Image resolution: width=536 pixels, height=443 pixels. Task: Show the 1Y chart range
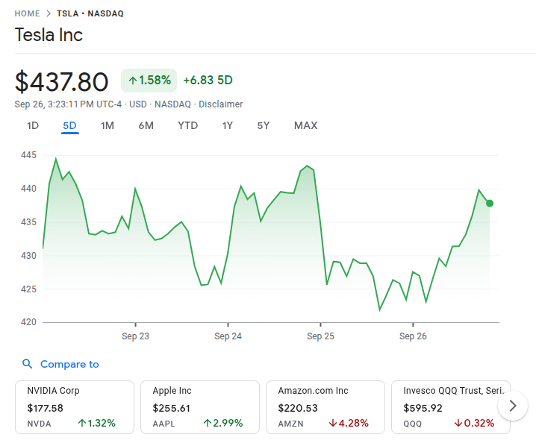228,126
